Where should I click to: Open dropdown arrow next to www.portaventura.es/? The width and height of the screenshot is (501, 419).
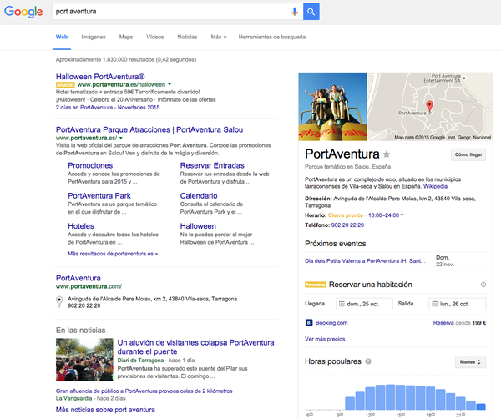click(x=121, y=138)
